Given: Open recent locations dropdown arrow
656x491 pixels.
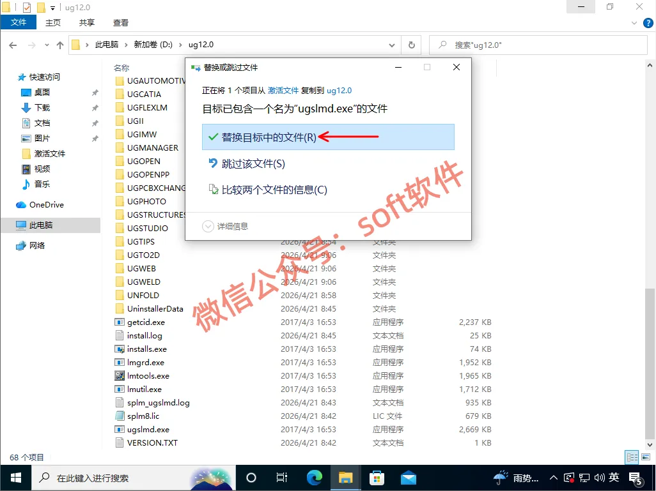Looking at the screenshot, I should coord(47,45).
